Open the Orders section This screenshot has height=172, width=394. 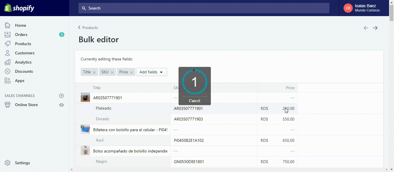pos(21,35)
